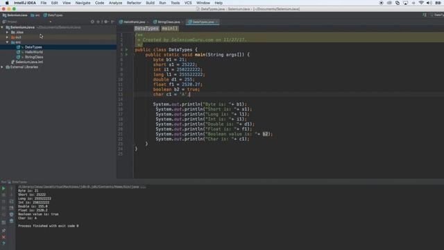This screenshot has height=250, width=444.
Task: Collapse the src folder arrow
Action: coord(8,42)
